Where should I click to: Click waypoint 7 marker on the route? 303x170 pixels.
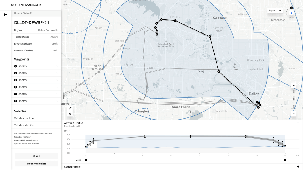[x=161, y=19]
